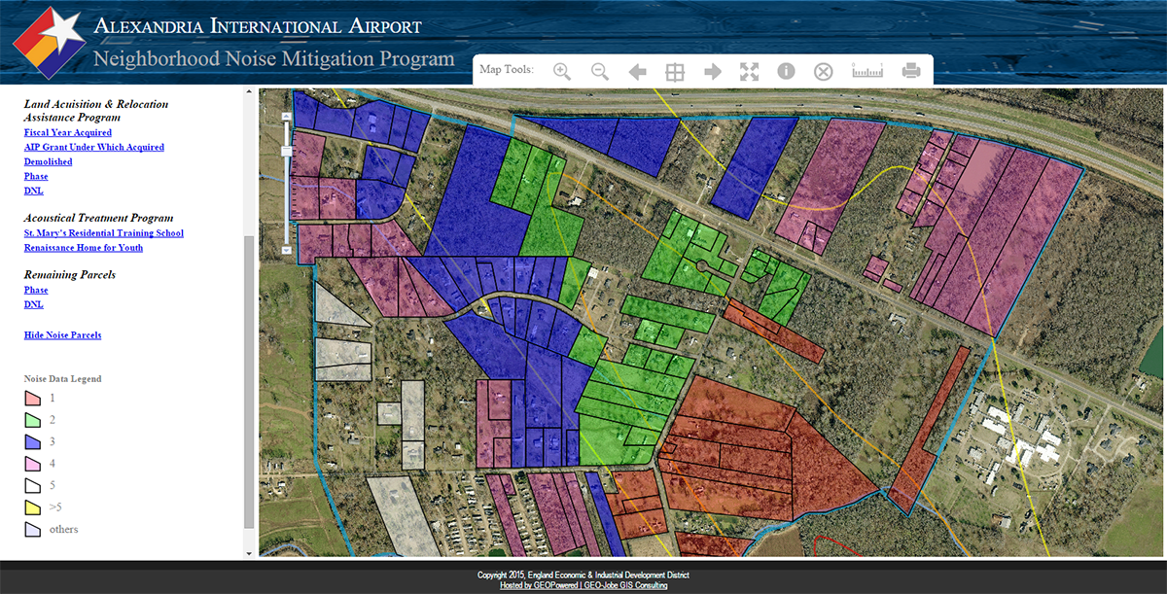Image resolution: width=1167 pixels, height=594 pixels.
Task: Click Phase under Remaining Parcels
Action: tap(36, 290)
